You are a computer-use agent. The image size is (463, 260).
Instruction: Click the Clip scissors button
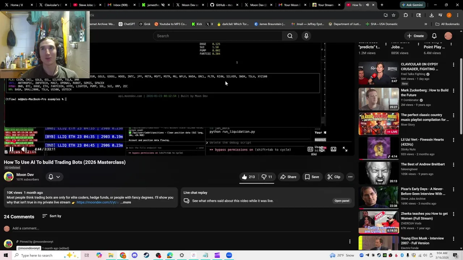(334, 177)
